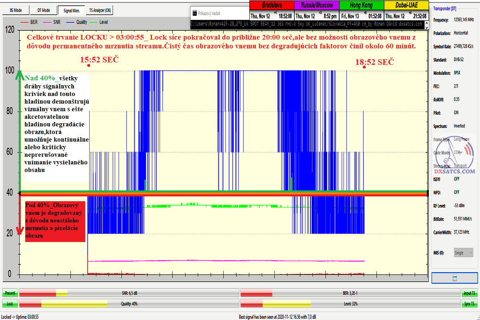Viewport: 480px width, 320px height.
Task: Click the Quality 40% meter bar
Action: click(x=129, y=304)
